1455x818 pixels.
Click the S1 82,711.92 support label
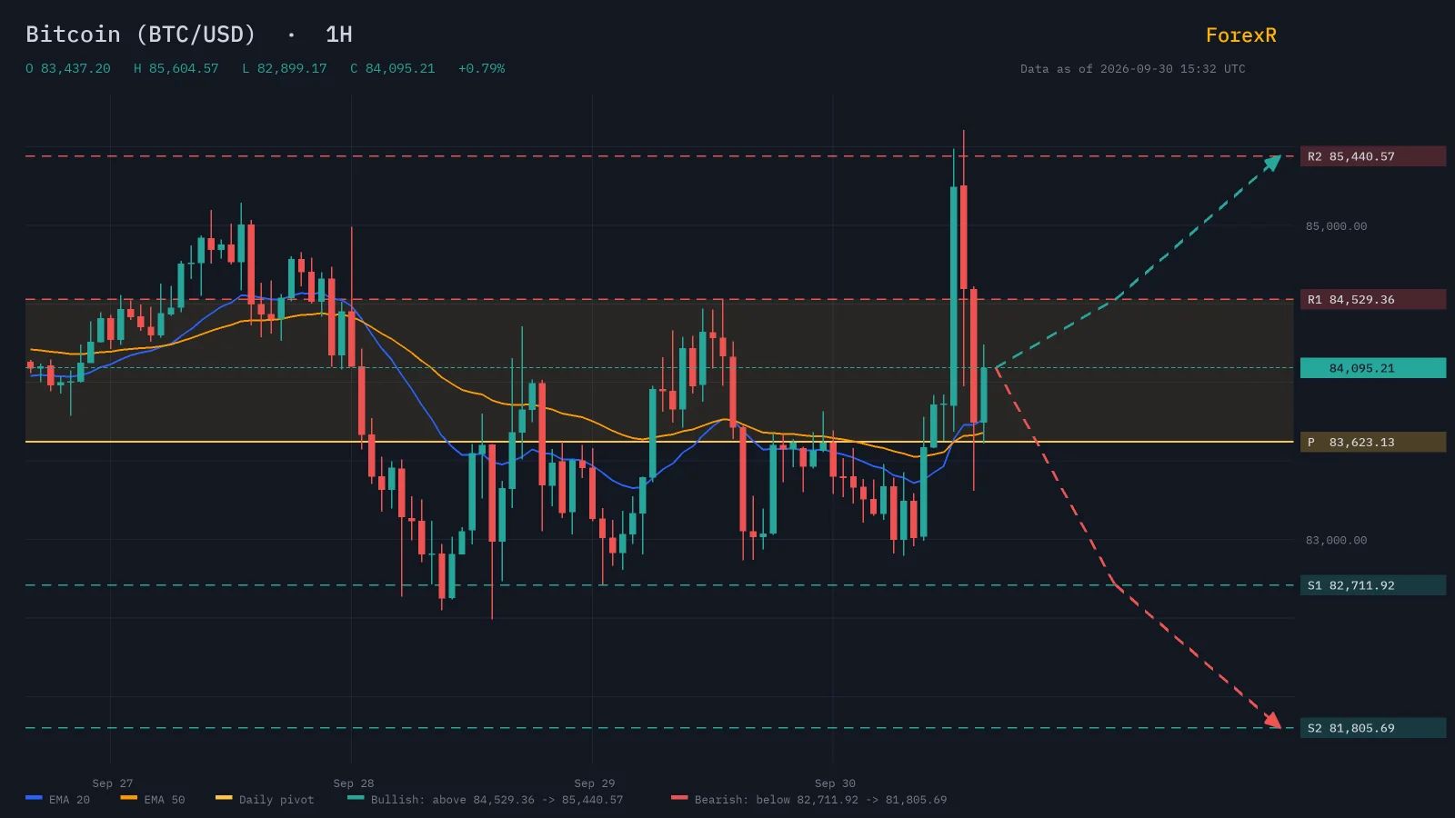(1373, 585)
